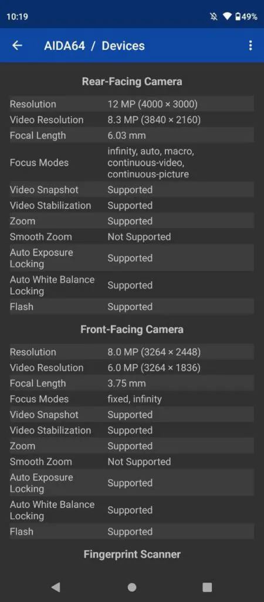Select the 6.03 mm Focal Length row
The image size is (264, 602).
click(132, 136)
